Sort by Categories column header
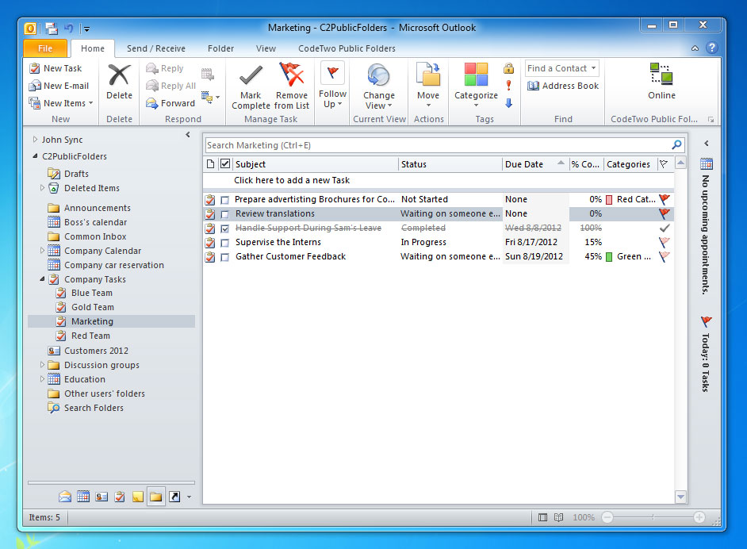Image resolution: width=747 pixels, height=549 pixels. pyautogui.click(x=630, y=164)
